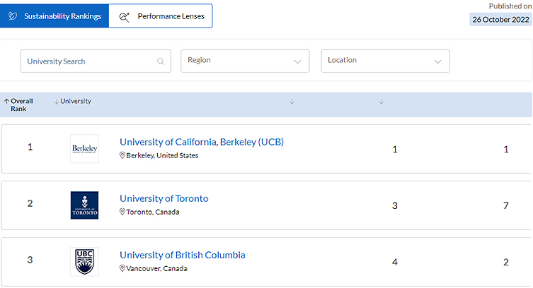Sort by University column arrow
This screenshot has width=533, height=288.
[56, 101]
